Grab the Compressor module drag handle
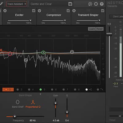The width and height of the screenshot is (123, 123). tap(54, 10)
